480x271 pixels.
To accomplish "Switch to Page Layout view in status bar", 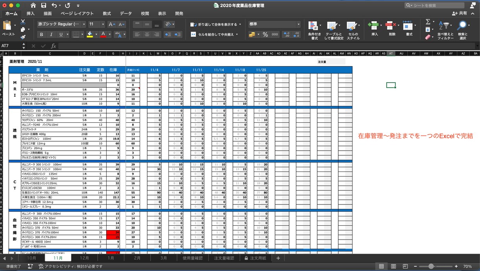I will (393, 266).
